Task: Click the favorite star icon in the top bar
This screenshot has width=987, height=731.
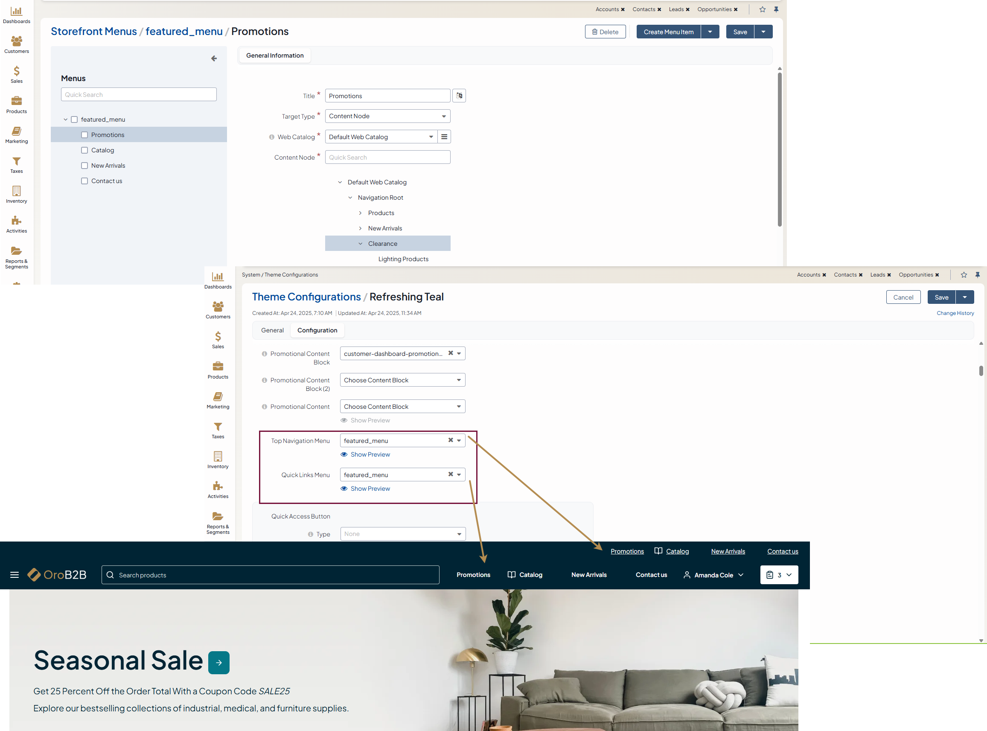Action: [762, 9]
